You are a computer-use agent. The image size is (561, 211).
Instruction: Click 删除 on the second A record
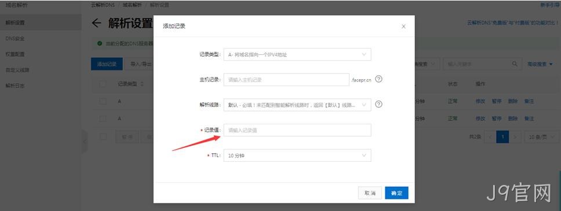(513, 119)
